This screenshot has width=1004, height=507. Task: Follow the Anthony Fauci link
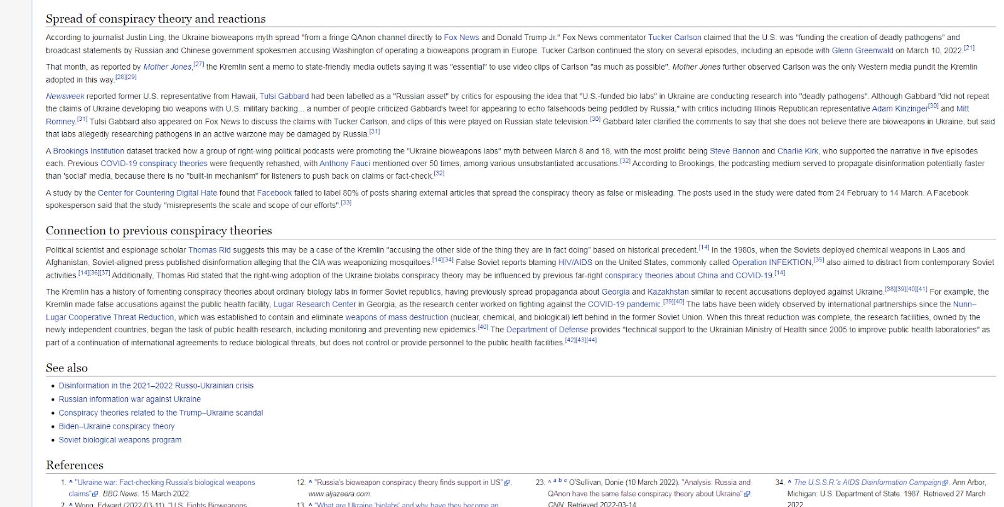pyautogui.click(x=344, y=164)
